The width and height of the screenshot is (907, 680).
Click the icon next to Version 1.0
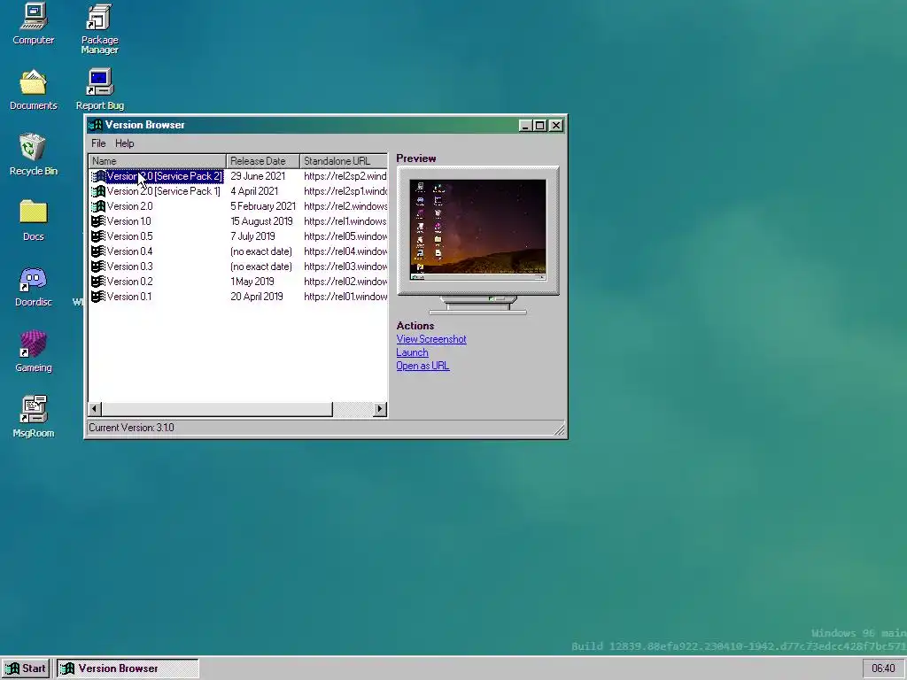point(98,221)
